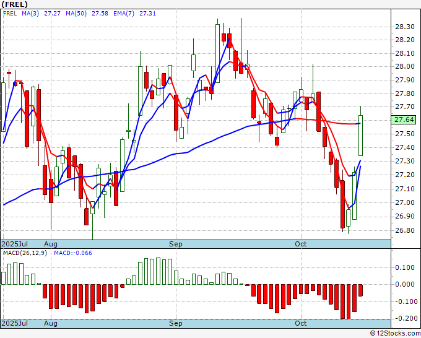Click 2025Jul on MACD time axis

click(15, 323)
